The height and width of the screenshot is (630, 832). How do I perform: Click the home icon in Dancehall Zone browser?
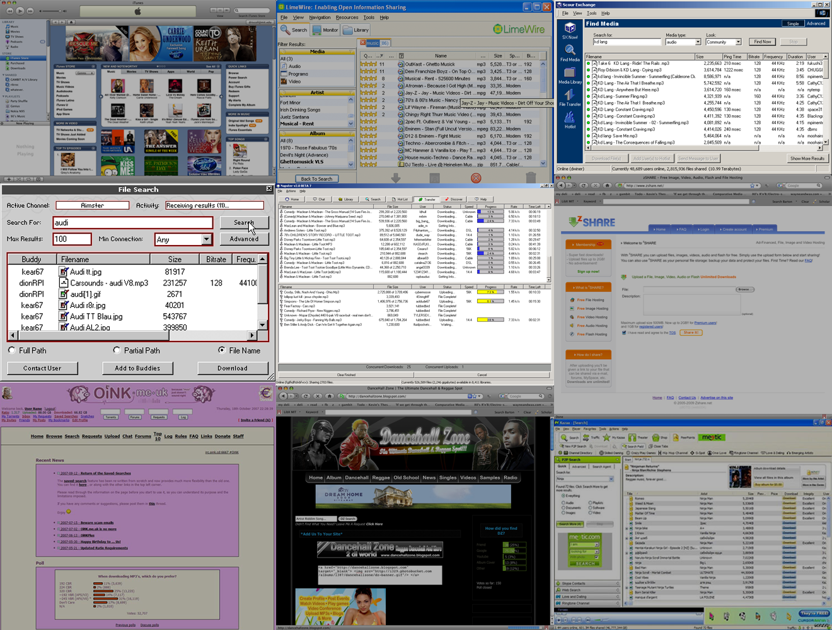(x=329, y=396)
